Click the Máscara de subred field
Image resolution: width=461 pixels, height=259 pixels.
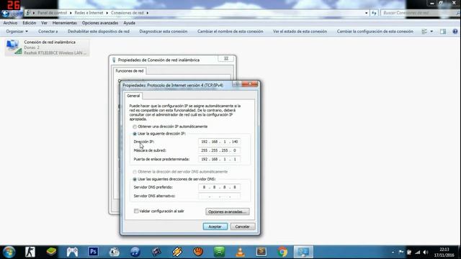pos(219,150)
